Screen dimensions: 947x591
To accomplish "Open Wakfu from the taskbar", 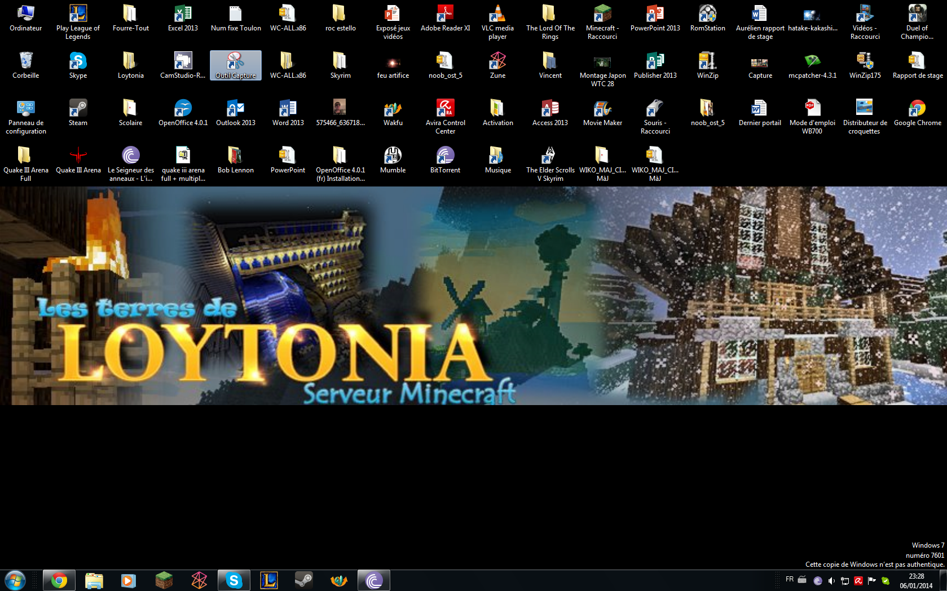I will tap(339, 580).
